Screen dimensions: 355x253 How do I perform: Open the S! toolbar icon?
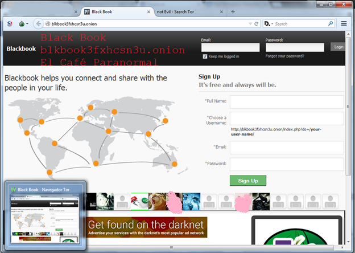[10, 23]
